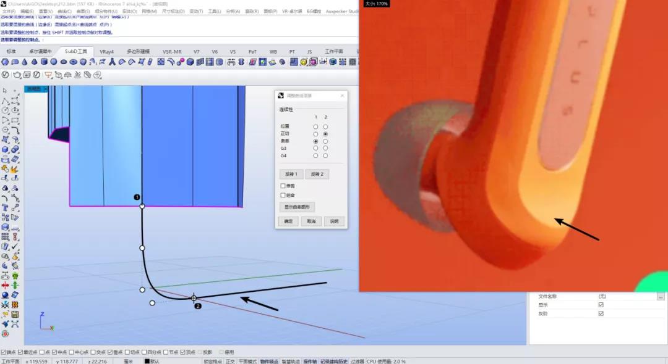Click the circled plus icon in second toolbar row

[x=97, y=75]
